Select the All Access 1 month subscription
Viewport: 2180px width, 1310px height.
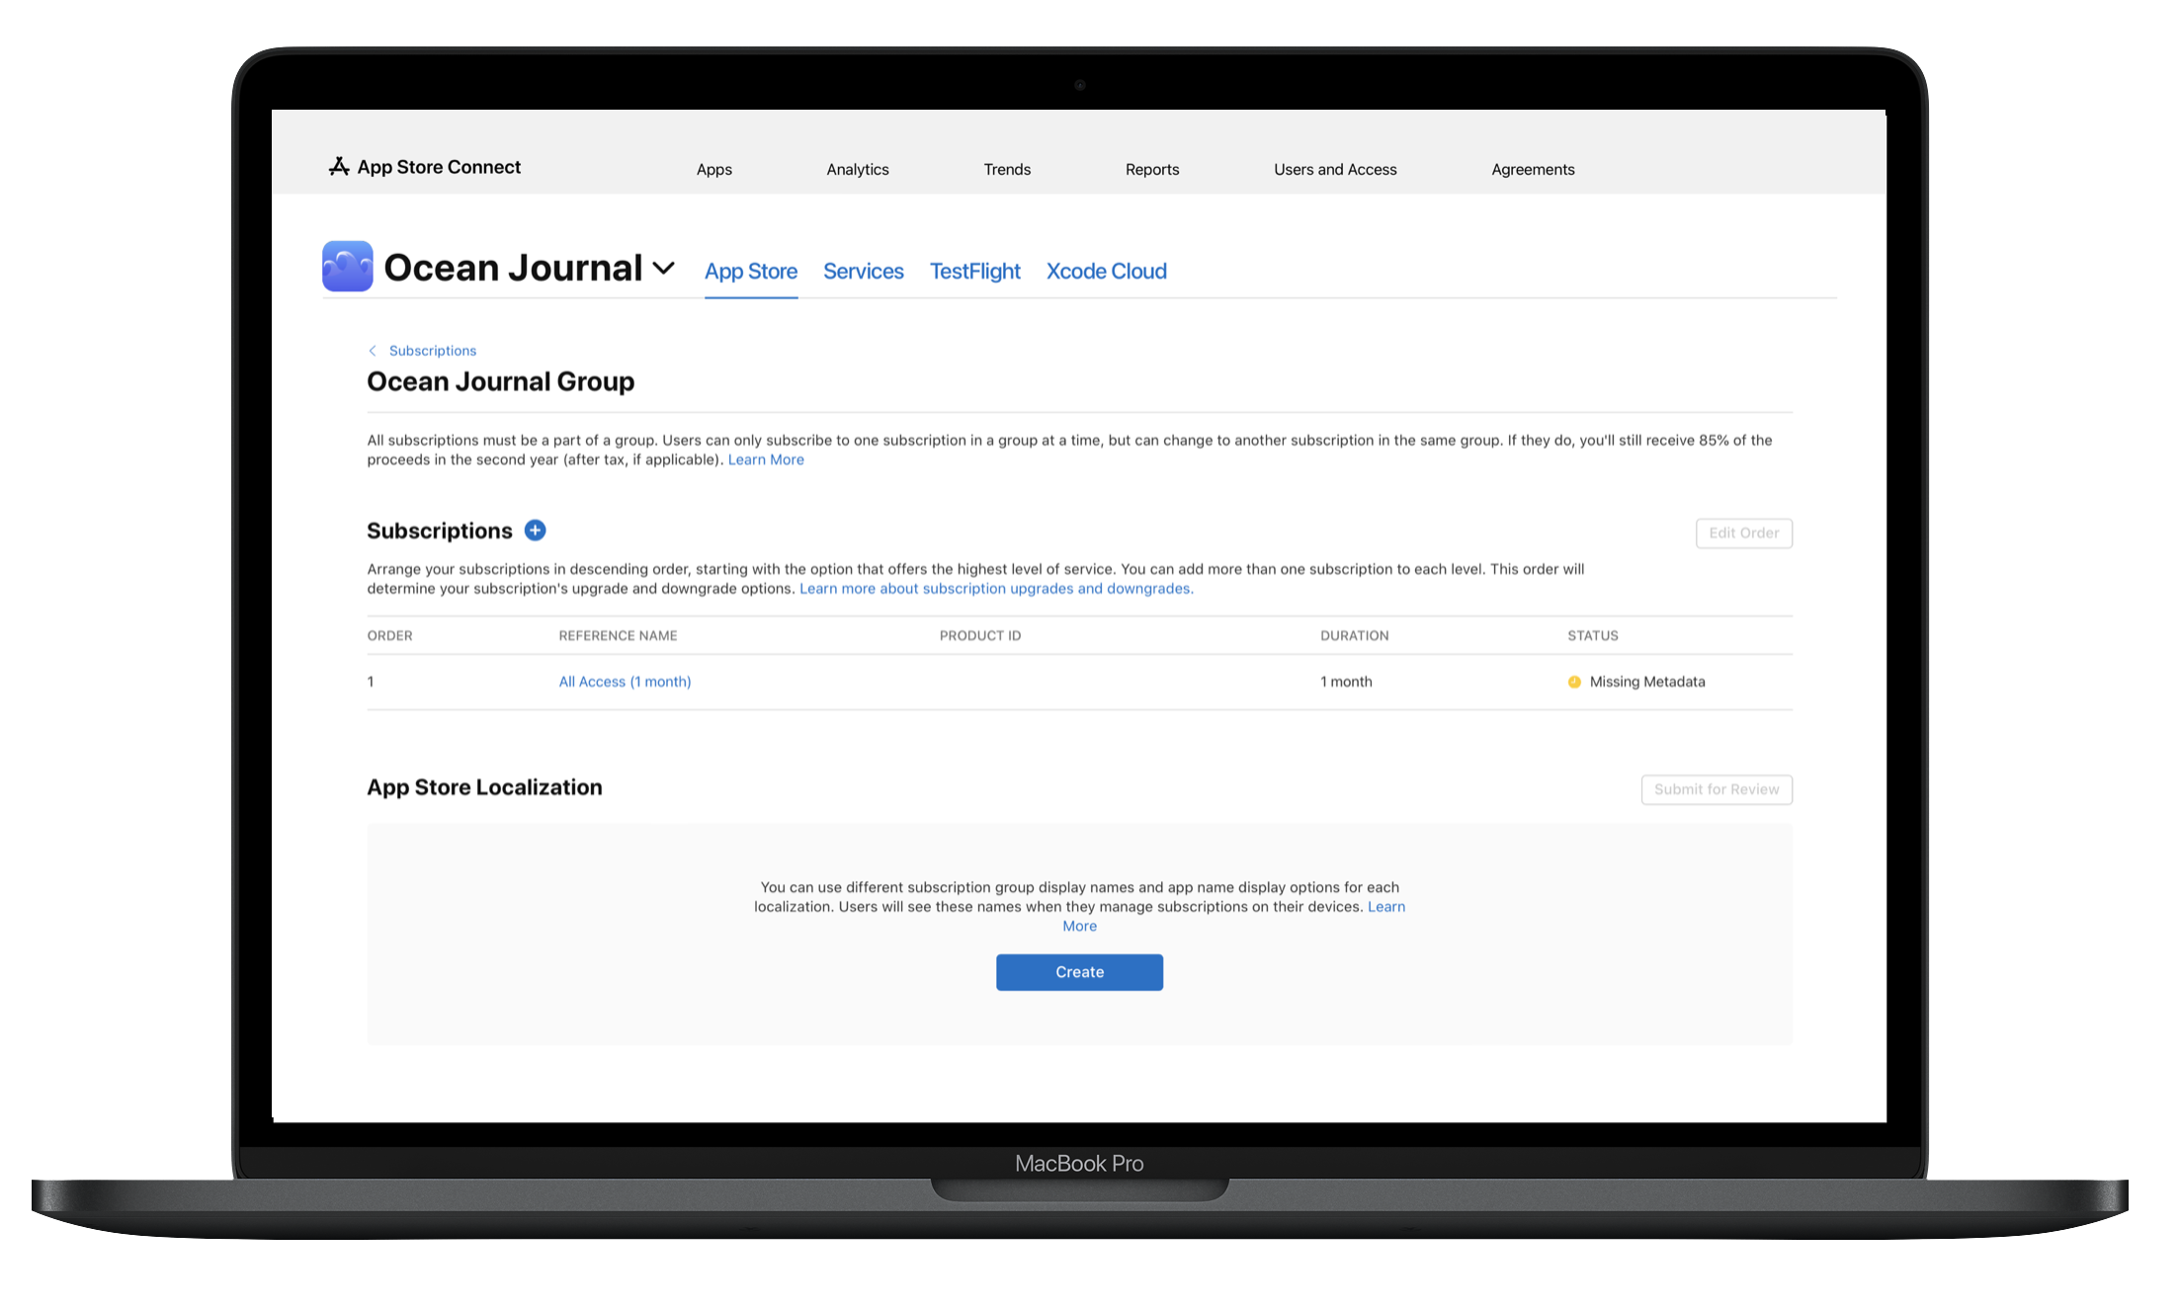click(626, 680)
